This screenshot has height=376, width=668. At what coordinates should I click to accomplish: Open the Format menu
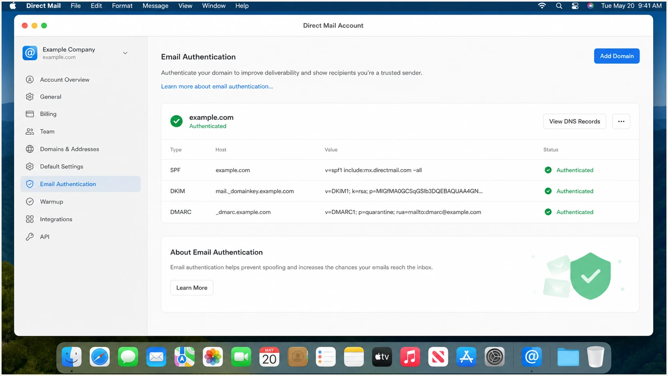[x=122, y=6]
